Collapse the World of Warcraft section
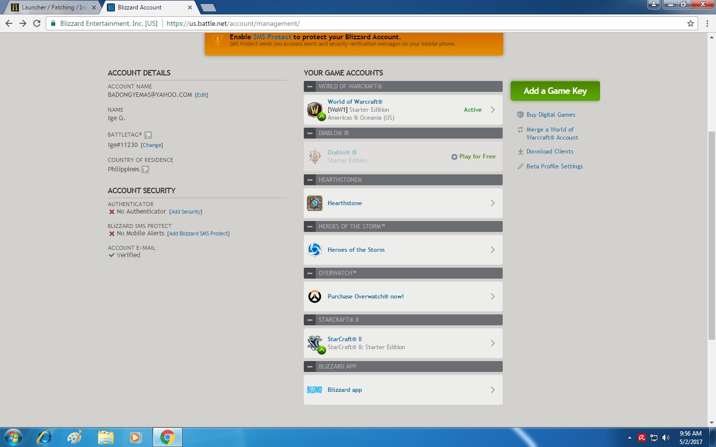716x447 pixels. pyautogui.click(x=310, y=86)
